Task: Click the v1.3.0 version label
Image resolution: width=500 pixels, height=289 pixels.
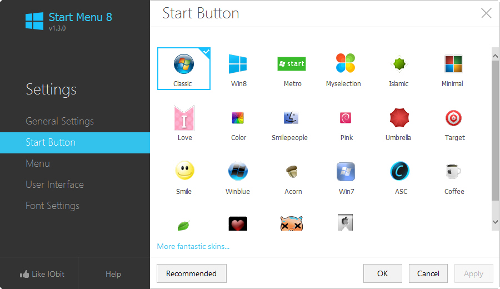Action: click(57, 28)
